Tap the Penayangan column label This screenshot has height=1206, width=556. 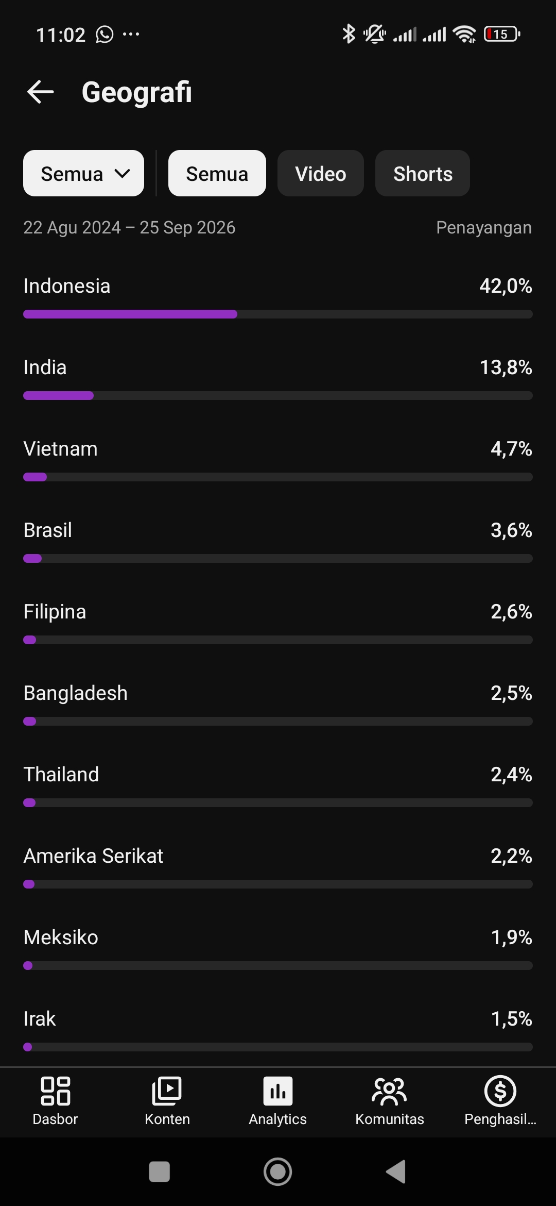484,227
